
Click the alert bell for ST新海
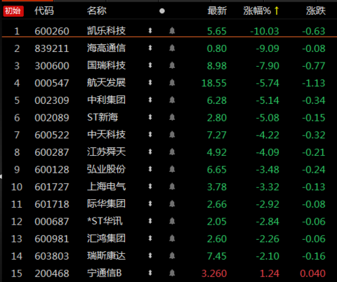[172, 117]
